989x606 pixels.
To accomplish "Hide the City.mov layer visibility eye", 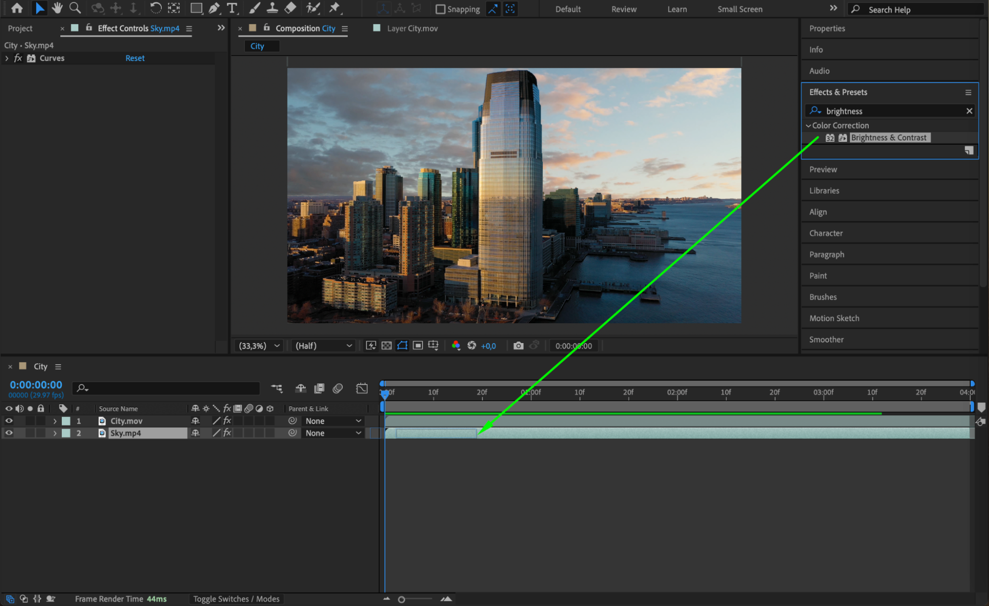I will pos(9,421).
